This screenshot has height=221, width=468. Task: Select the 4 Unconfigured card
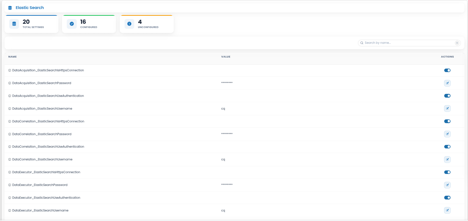[147, 24]
